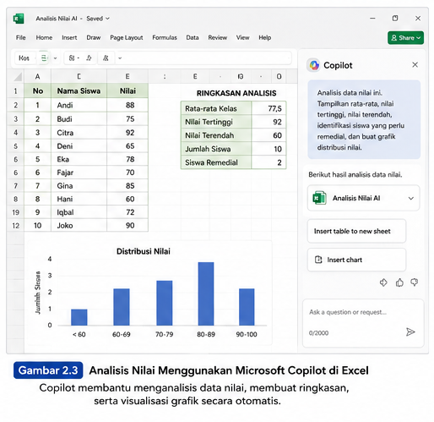Select the cell containing Citra
The image size is (434, 422).
79,133
